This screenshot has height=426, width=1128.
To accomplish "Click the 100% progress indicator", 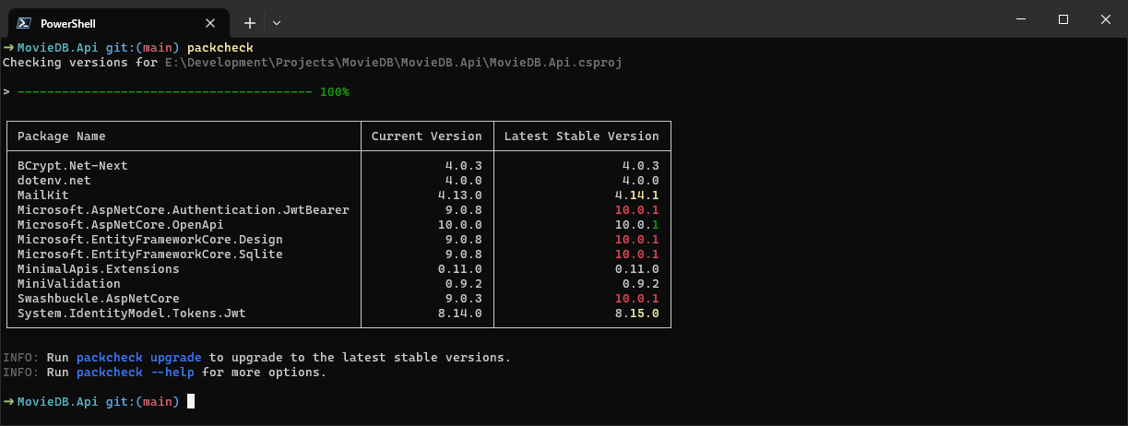I will [x=334, y=92].
